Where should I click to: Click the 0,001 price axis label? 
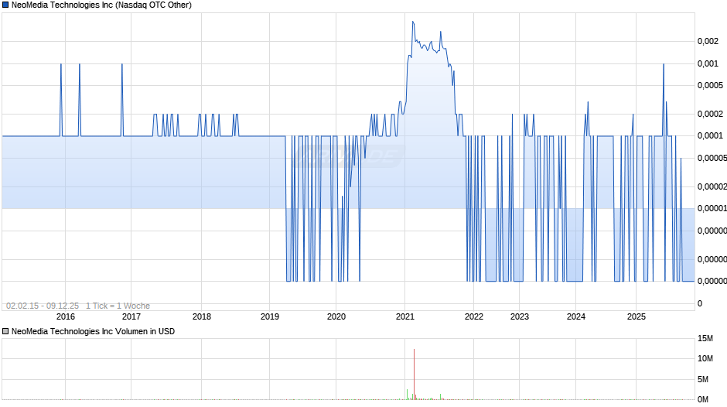pyautogui.click(x=708, y=63)
